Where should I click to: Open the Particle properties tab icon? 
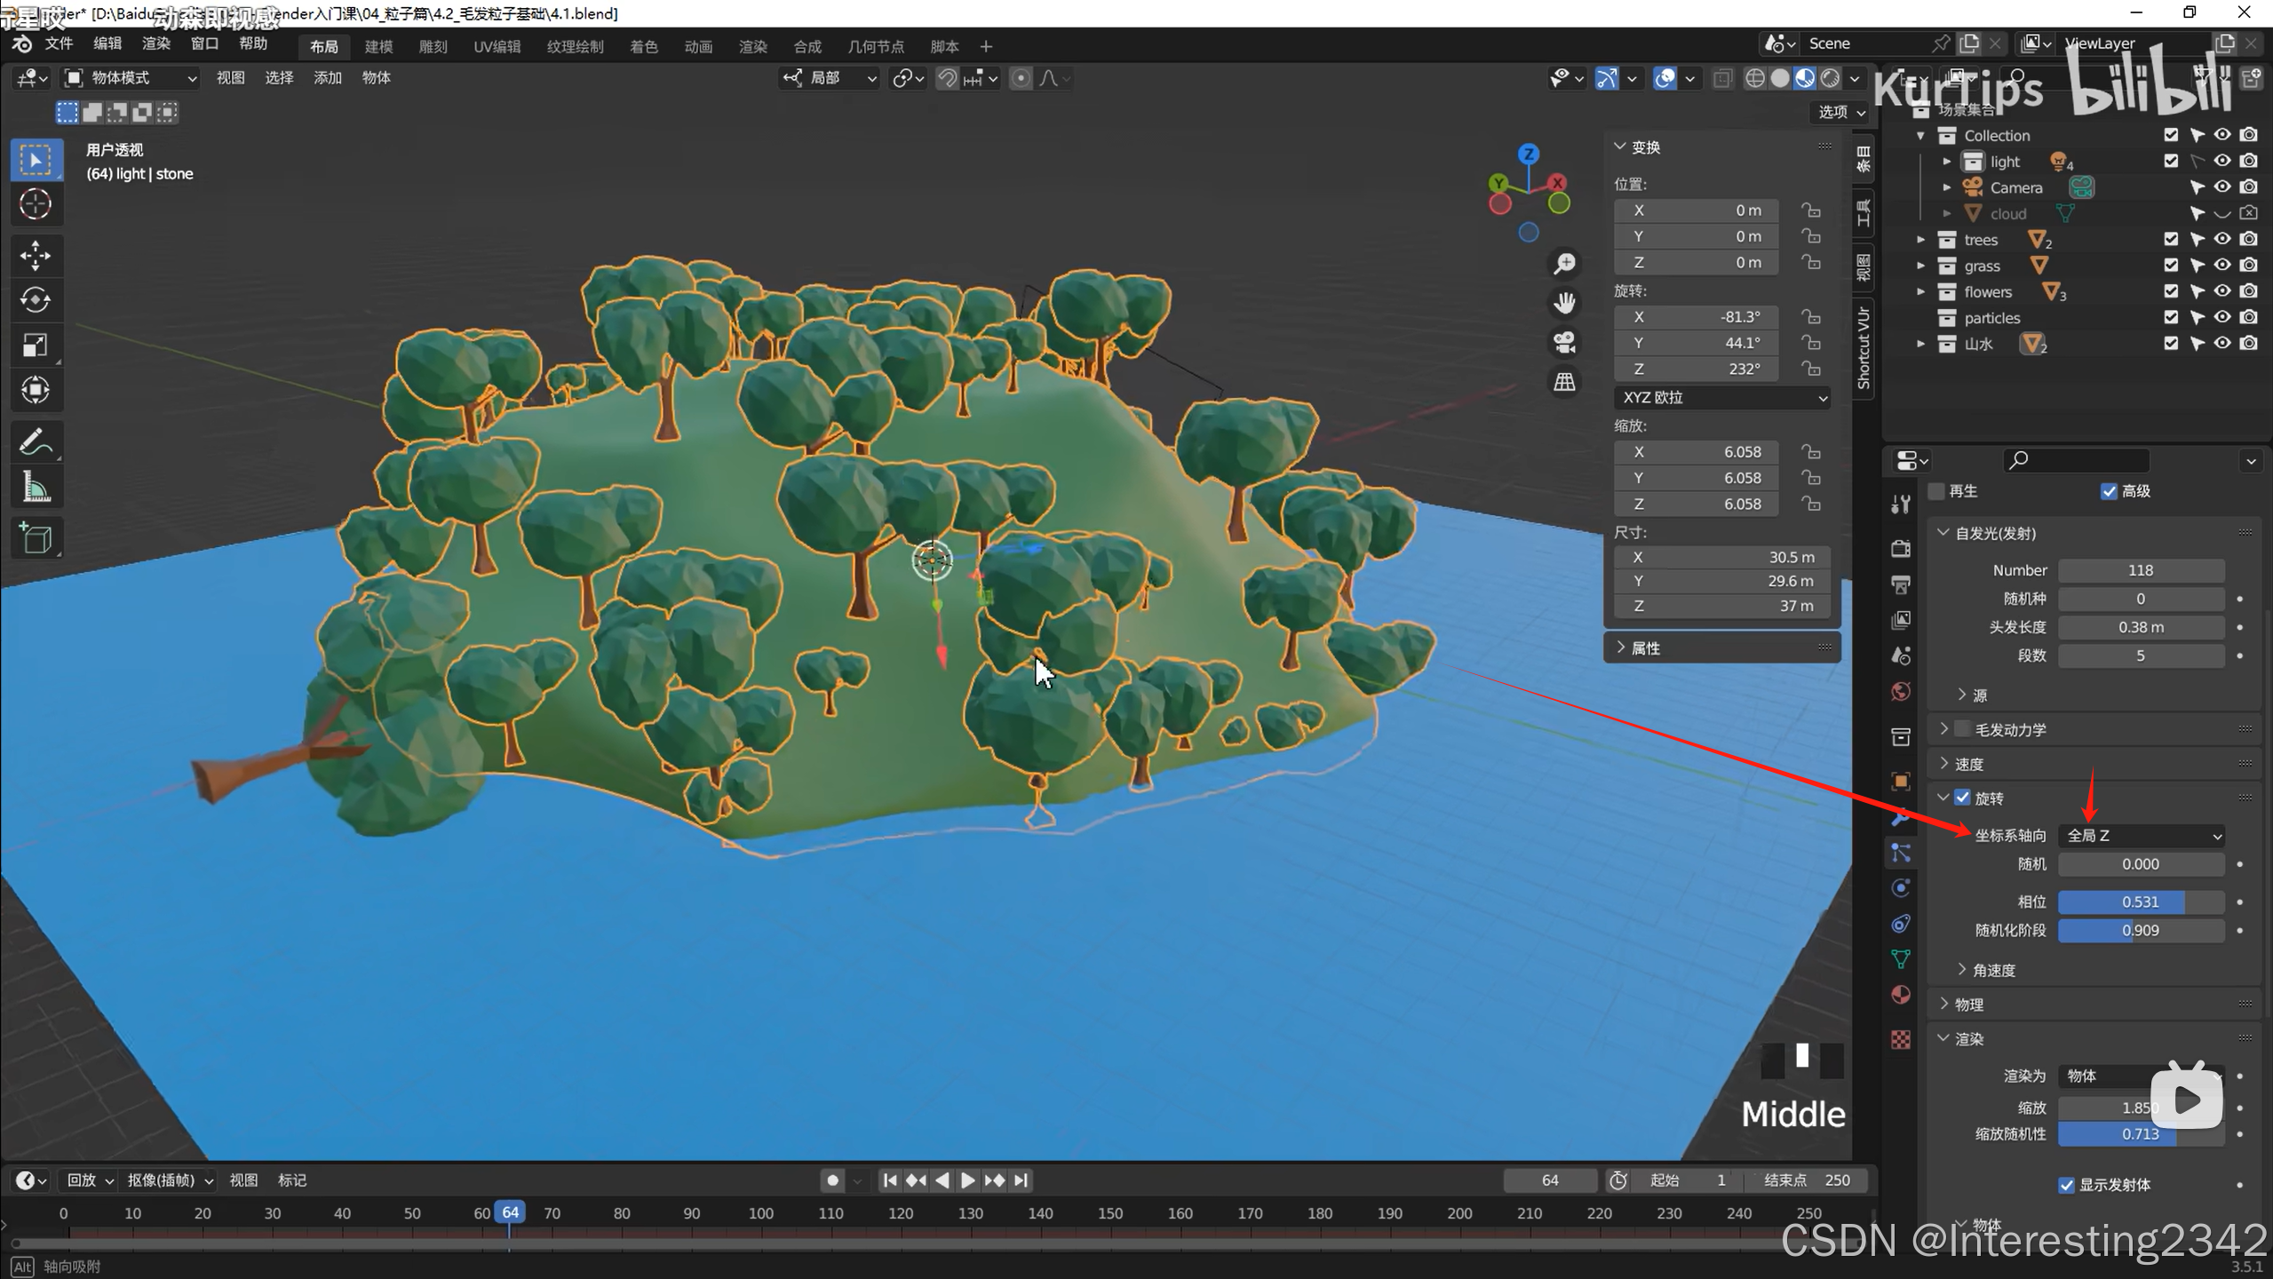tap(1901, 853)
